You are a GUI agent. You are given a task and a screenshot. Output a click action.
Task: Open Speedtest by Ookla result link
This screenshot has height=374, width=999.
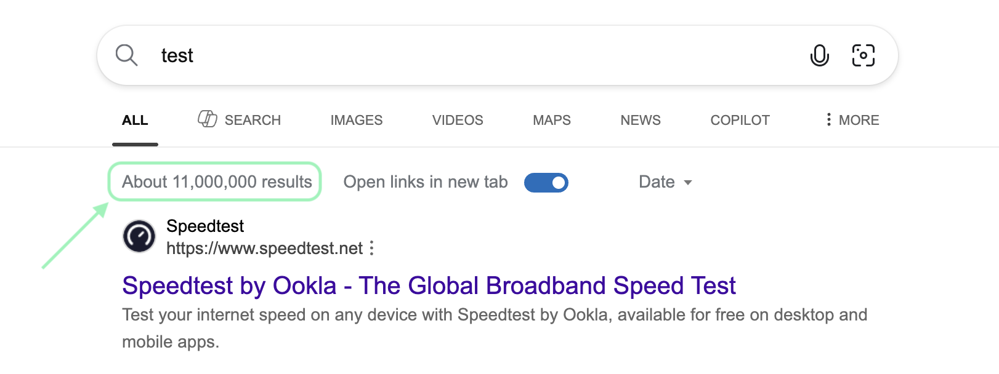(x=429, y=286)
